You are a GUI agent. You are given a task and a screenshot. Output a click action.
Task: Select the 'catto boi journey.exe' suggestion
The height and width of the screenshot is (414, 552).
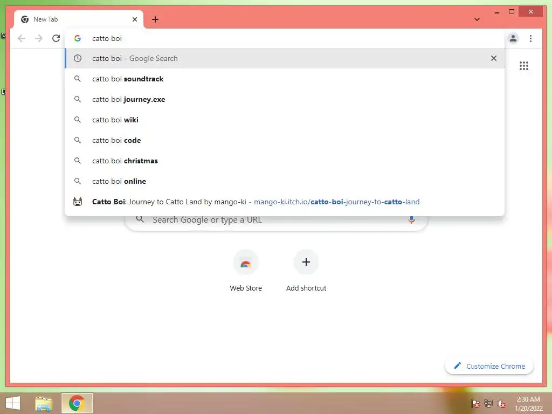(x=285, y=99)
